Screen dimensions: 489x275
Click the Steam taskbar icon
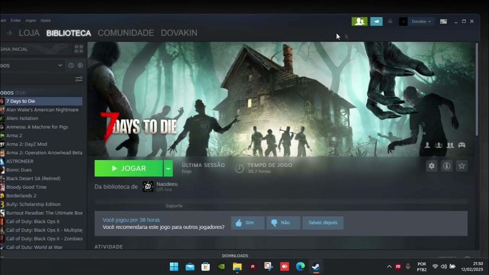(316, 267)
